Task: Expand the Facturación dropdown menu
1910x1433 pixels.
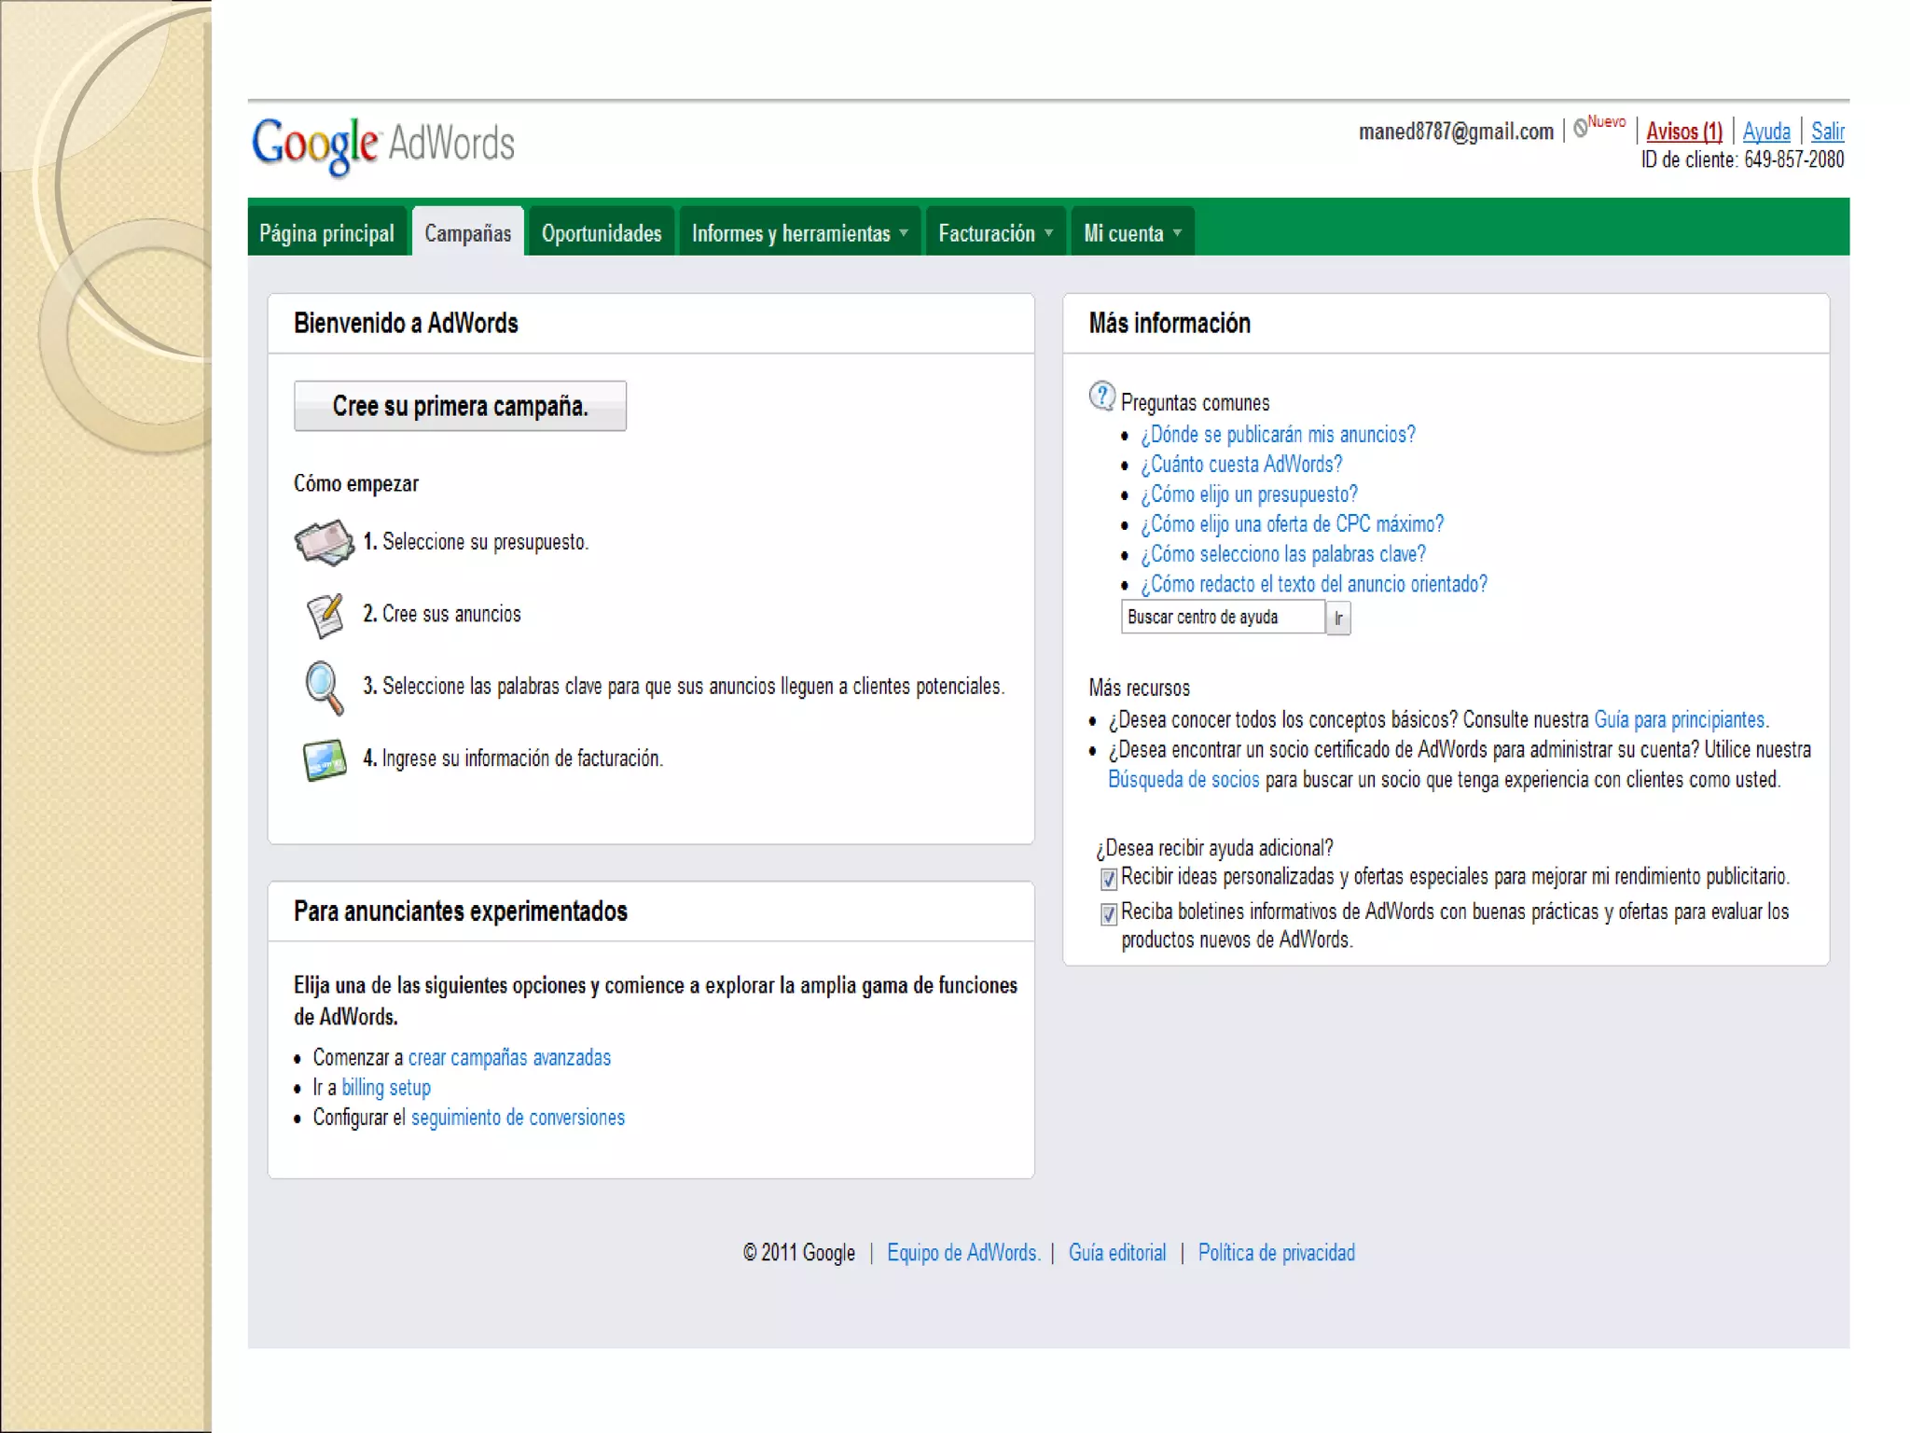Action: point(995,233)
